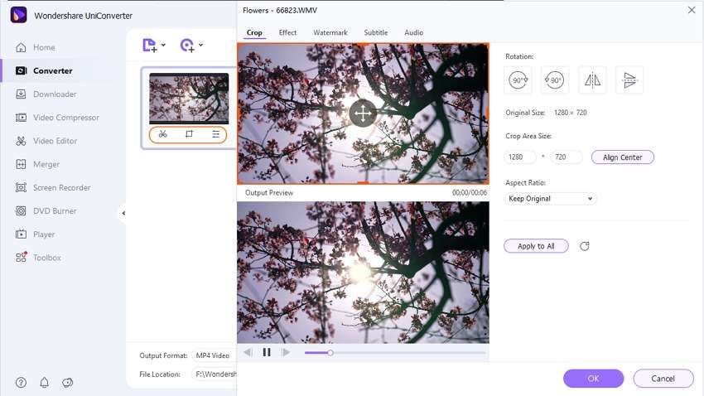Click the Output Preview video pane
704x396 pixels.
[363, 273]
